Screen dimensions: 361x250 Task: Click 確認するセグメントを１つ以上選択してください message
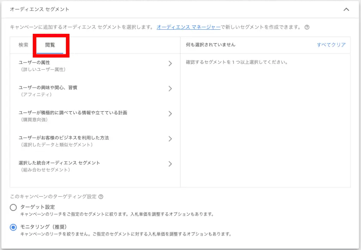[x=237, y=62]
